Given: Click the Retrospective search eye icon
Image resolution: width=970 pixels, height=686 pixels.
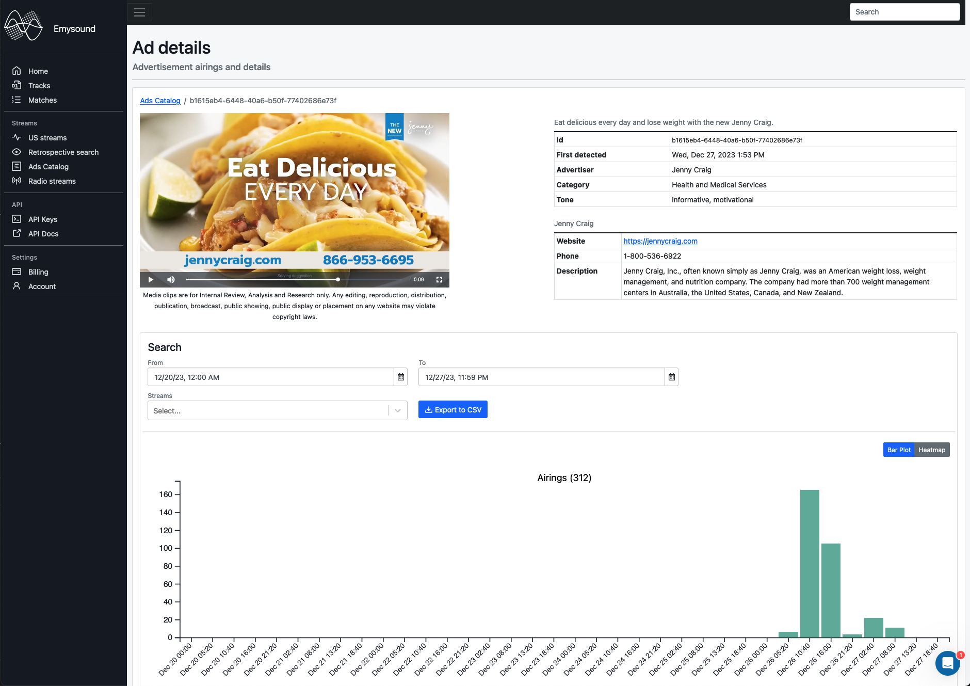Looking at the screenshot, I should (x=17, y=152).
